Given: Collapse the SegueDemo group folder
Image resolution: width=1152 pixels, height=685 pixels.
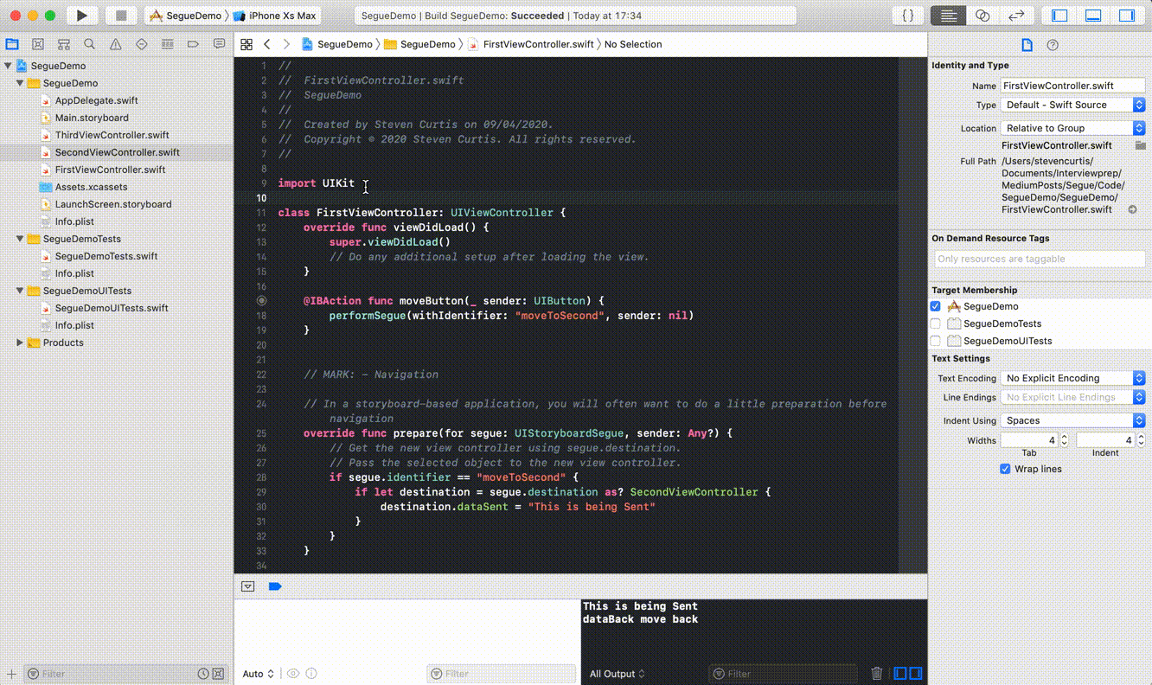Looking at the screenshot, I should 20,83.
